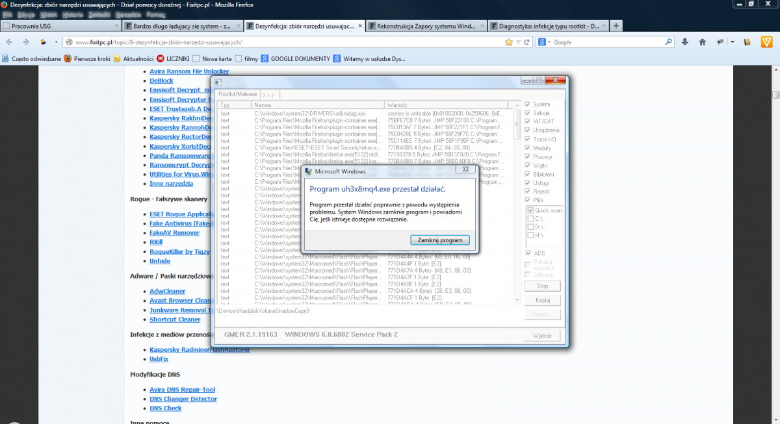The width and height of the screenshot is (780, 424).
Task: Toggle the Usługi checkbox
Action: click(x=528, y=183)
